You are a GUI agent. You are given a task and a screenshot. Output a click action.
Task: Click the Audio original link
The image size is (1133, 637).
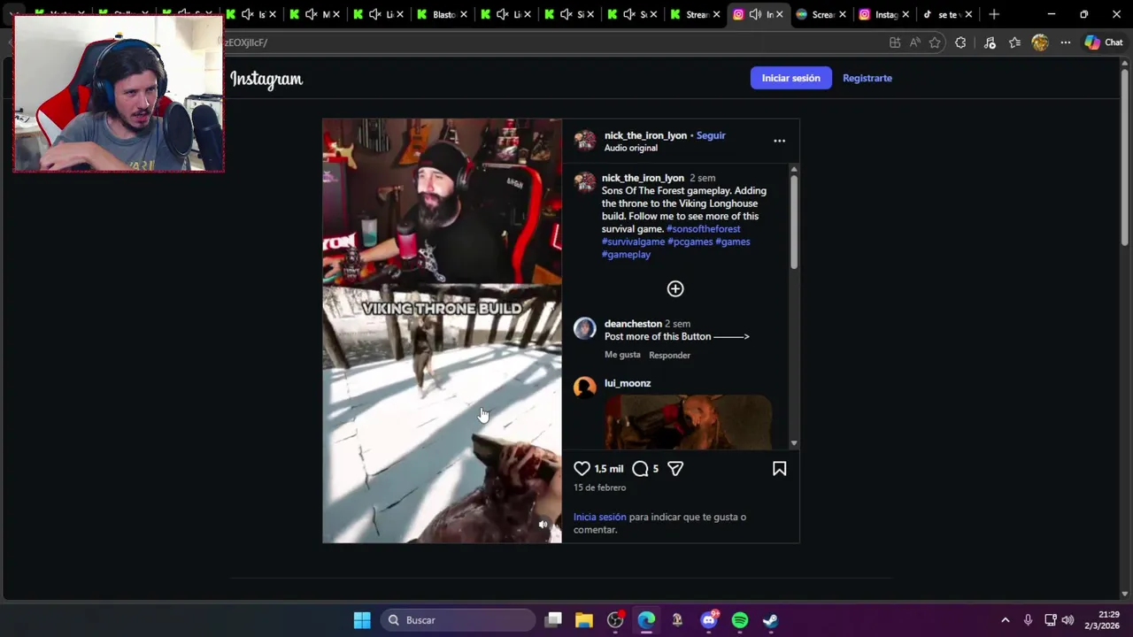(x=630, y=148)
